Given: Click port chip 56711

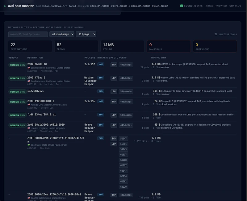Looking at the screenshot, I should click(123, 144).
